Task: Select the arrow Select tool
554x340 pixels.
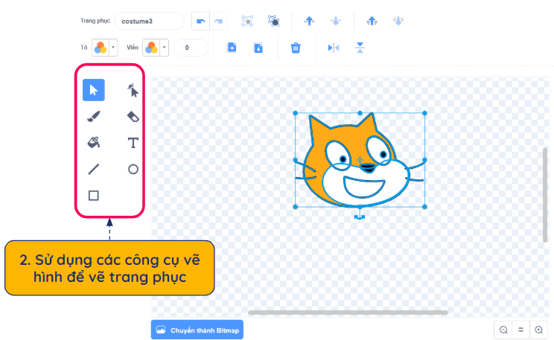Action: pyautogui.click(x=94, y=90)
